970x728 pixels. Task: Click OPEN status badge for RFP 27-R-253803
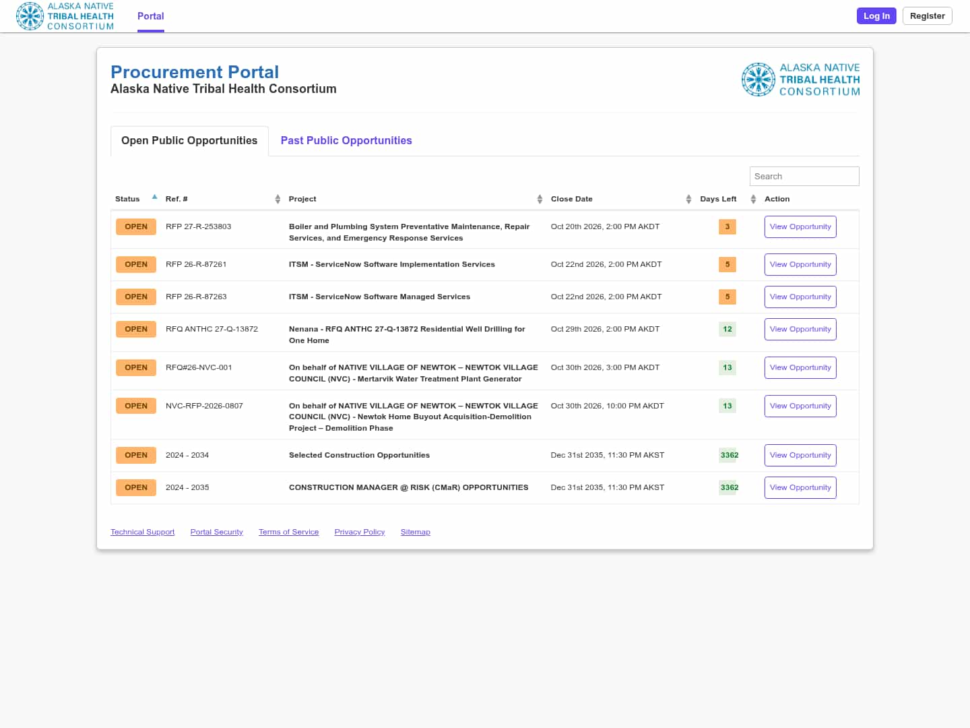[x=136, y=226]
